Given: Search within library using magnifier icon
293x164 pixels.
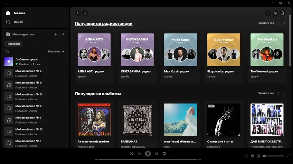Looking at the screenshot, I should [7, 51].
